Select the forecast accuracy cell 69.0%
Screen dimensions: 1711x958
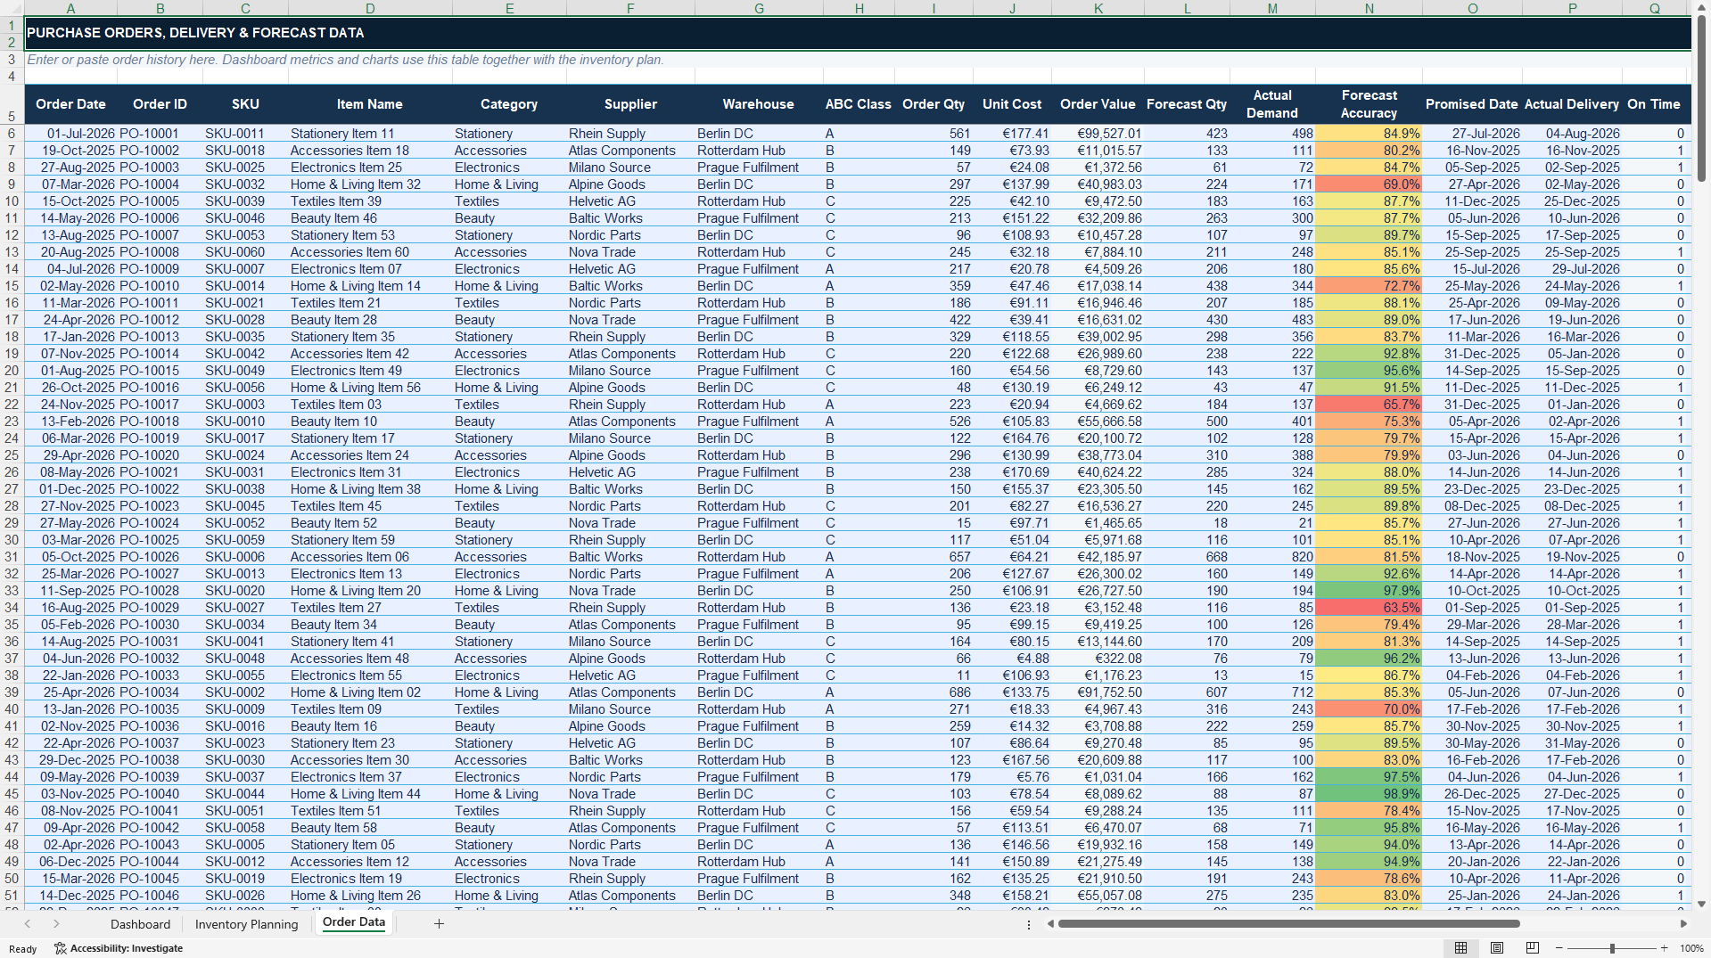click(1369, 184)
